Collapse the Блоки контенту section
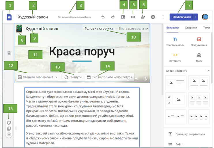Screen dimensions: 214x148 point(209,71)
